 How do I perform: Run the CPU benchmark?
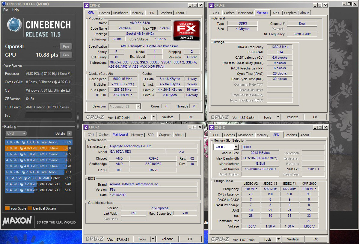click(66, 55)
